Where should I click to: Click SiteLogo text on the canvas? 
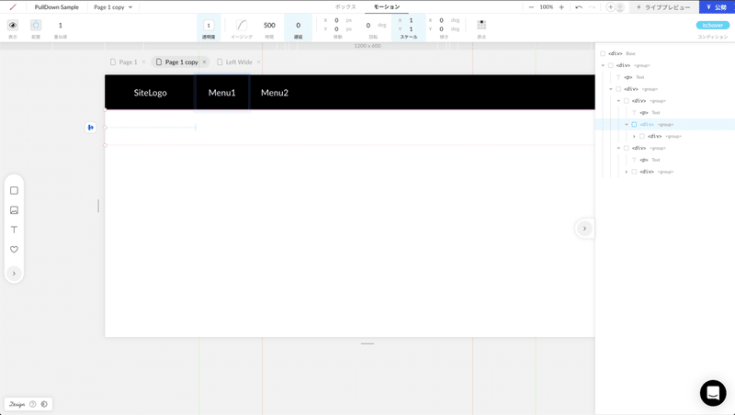(x=150, y=93)
